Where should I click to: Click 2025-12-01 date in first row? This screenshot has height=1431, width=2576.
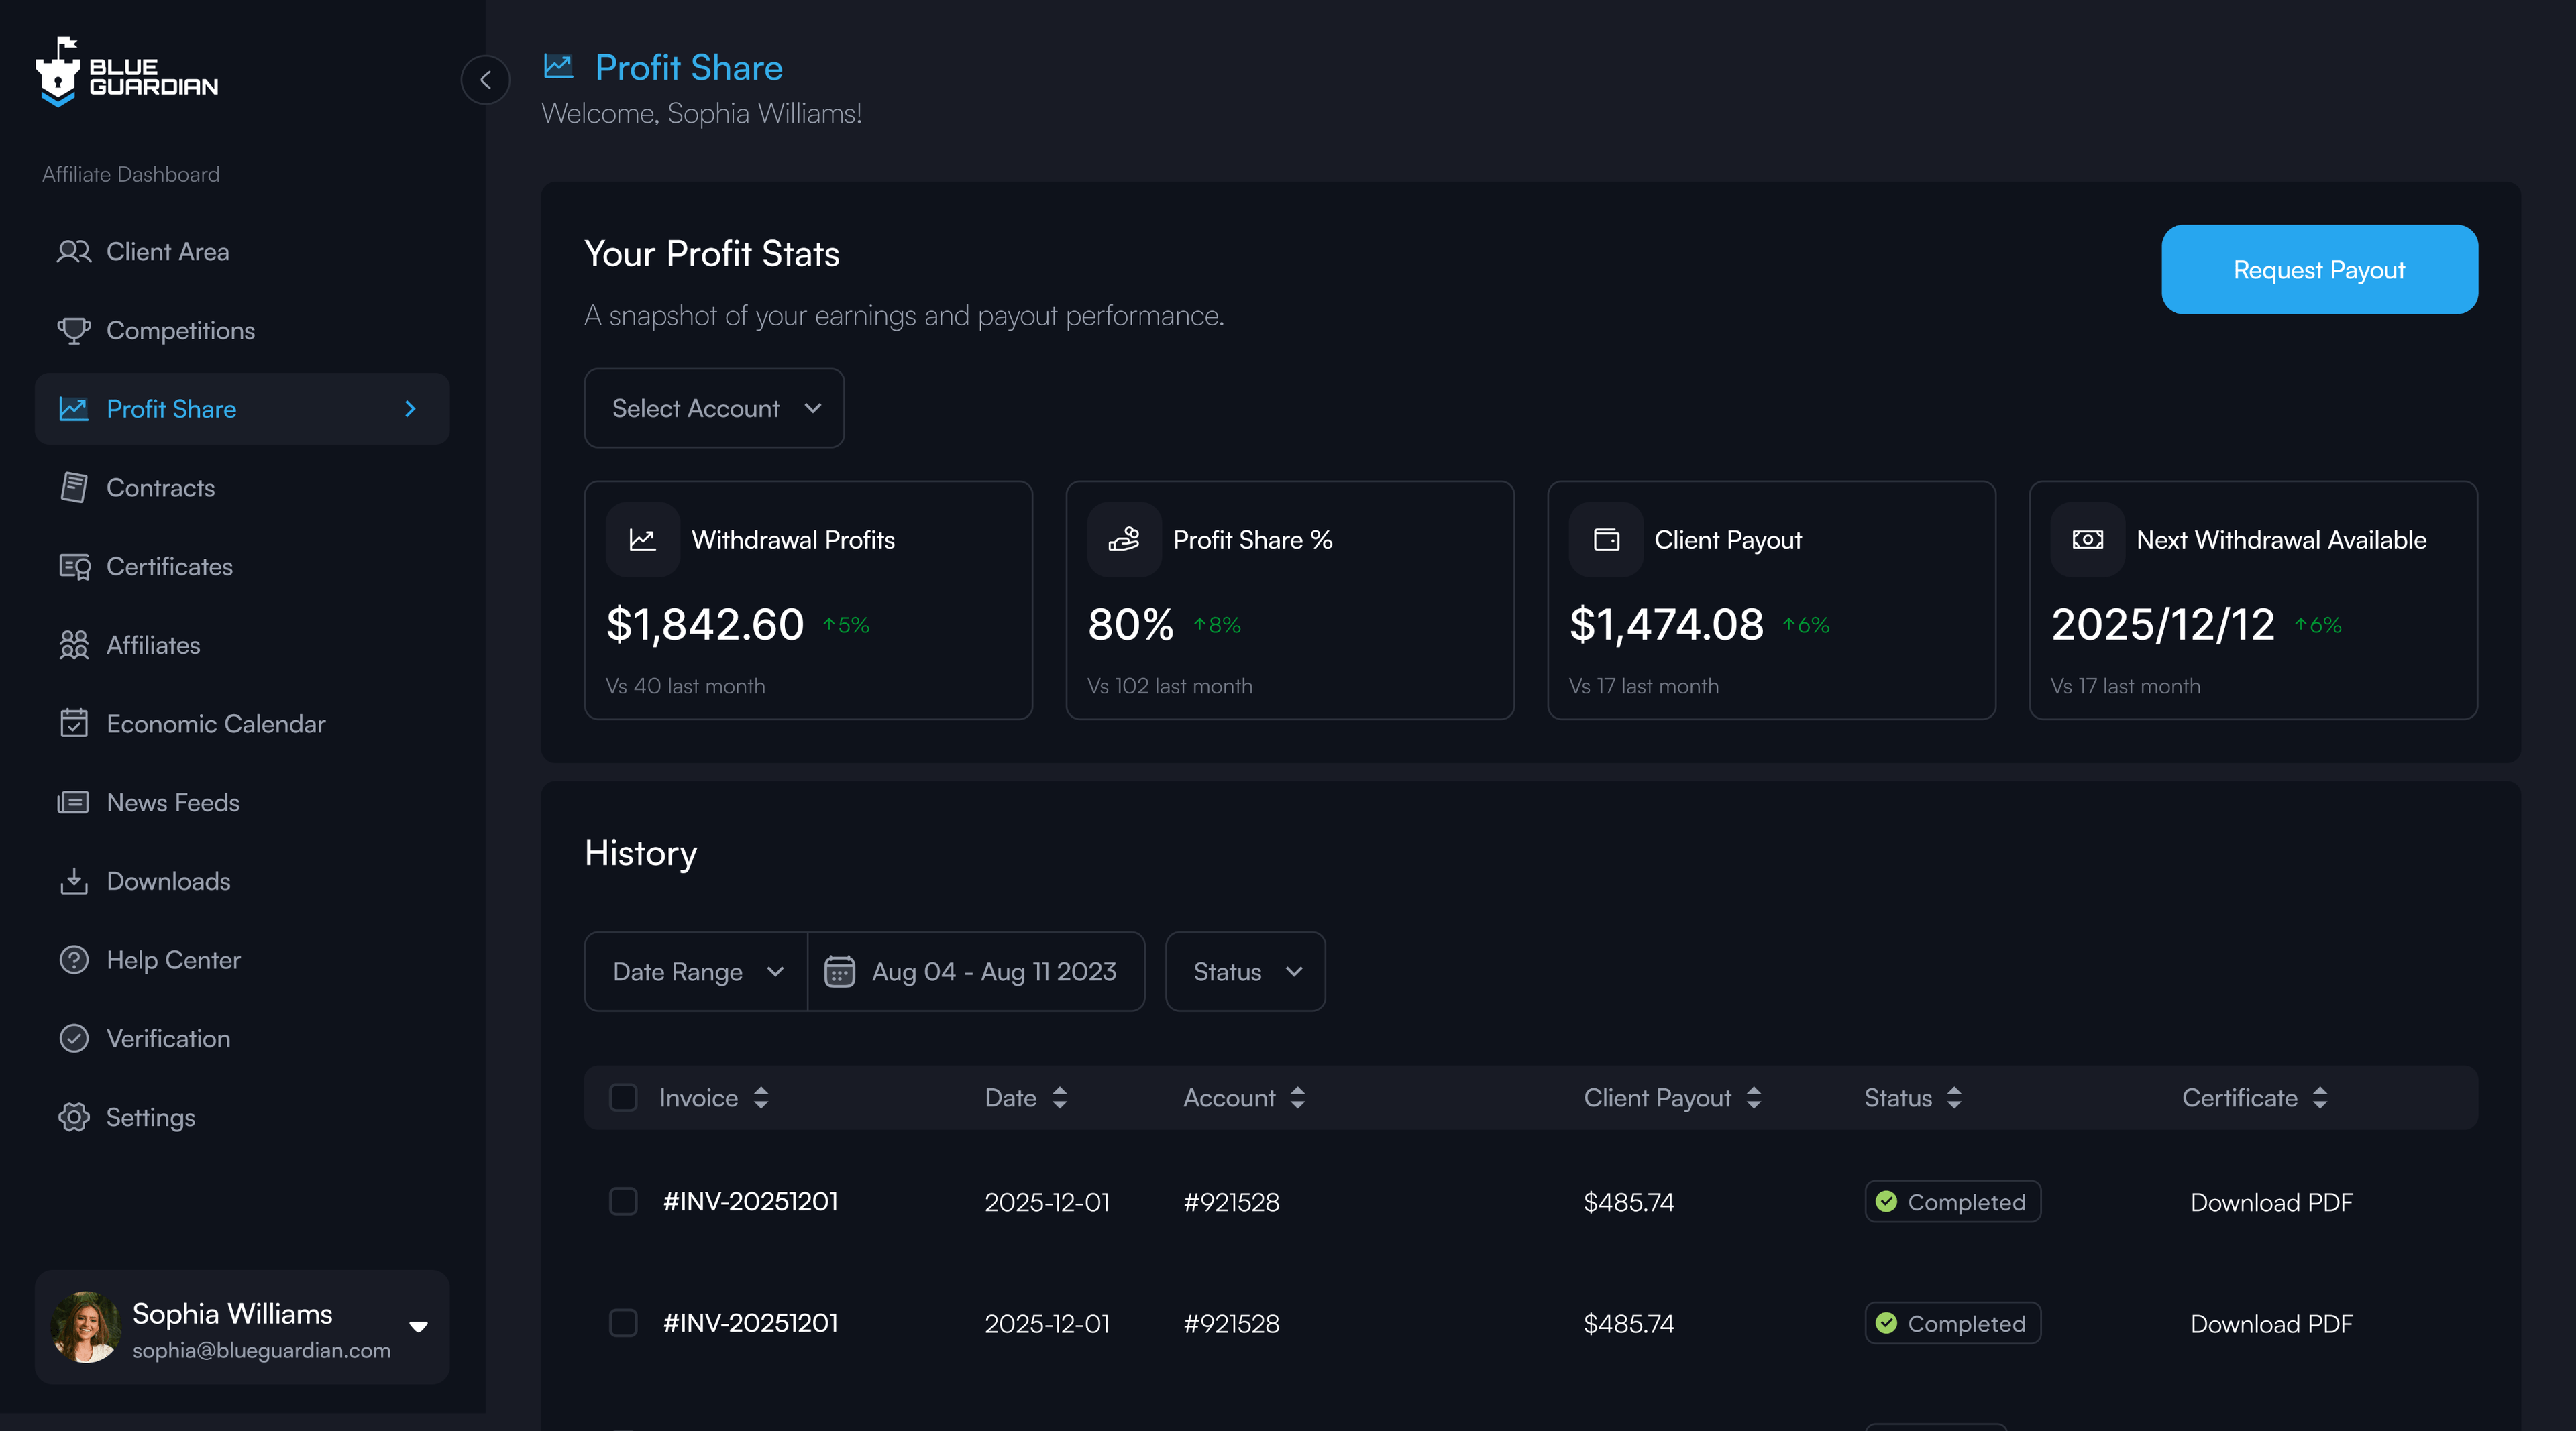click(1047, 1202)
